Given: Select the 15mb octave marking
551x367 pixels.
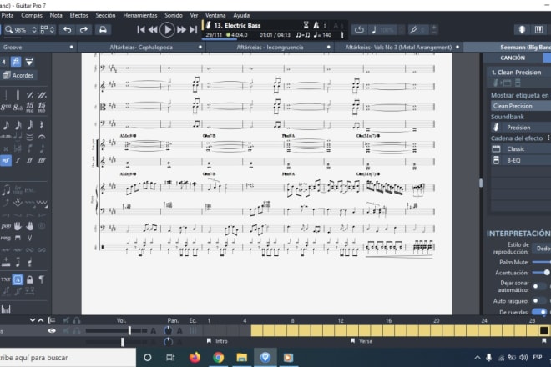Looking at the screenshot, I should [42, 107].
